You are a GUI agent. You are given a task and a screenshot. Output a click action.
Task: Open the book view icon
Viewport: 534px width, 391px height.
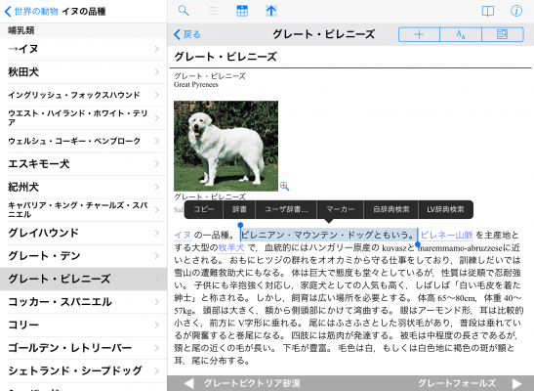coord(488,11)
